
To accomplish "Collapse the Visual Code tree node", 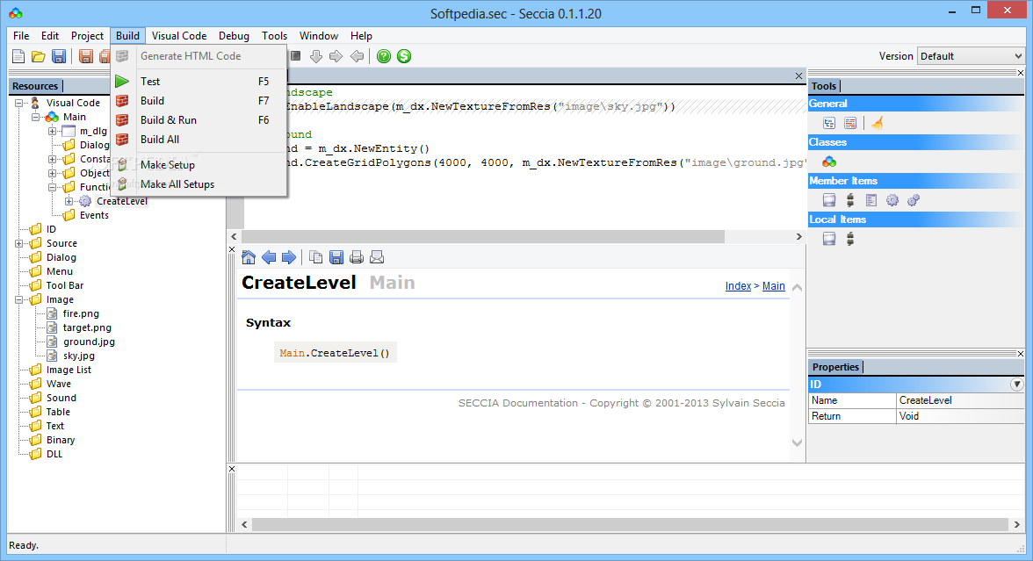I will (x=19, y=103).
